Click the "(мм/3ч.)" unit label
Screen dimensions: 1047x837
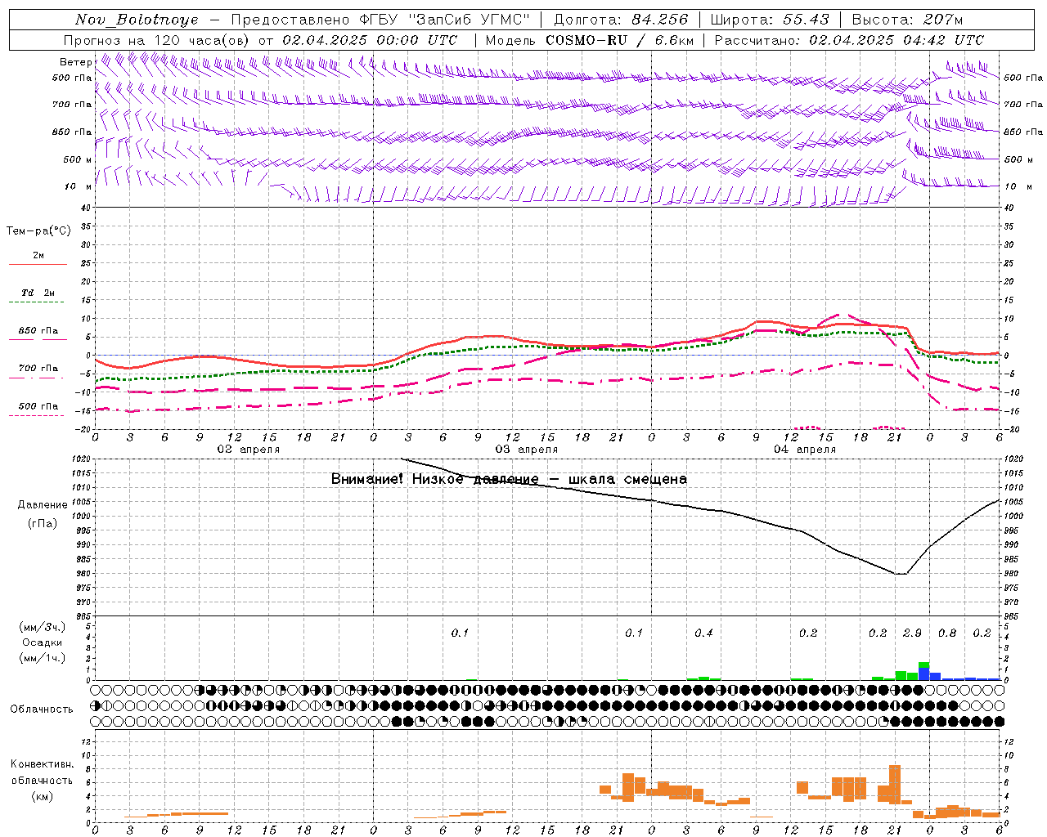tap(43, 627)
